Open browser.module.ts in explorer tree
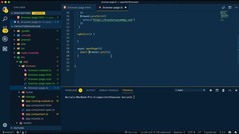This screenshot has width=239, height=134. [40, 70]
